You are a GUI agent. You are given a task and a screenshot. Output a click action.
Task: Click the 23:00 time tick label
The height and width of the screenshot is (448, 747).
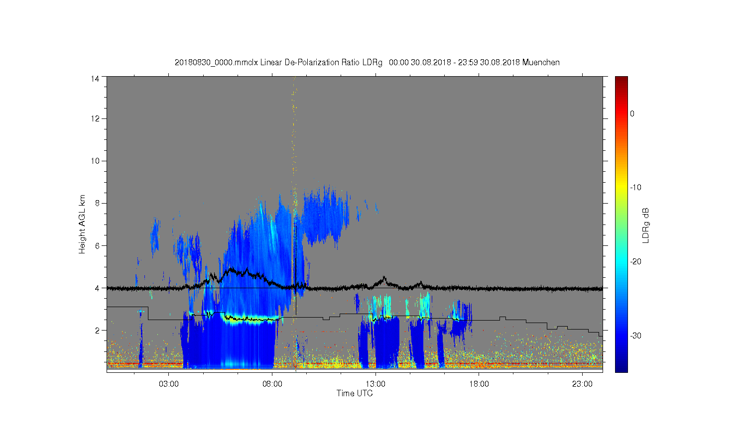(x=582, y=384)
